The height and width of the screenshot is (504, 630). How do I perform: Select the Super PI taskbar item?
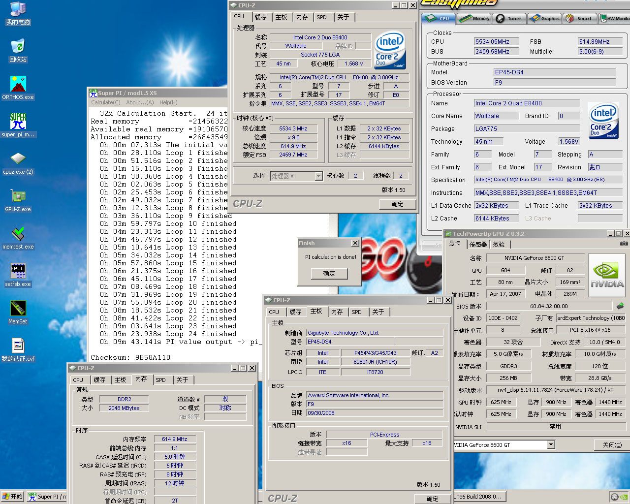(47, 497)
